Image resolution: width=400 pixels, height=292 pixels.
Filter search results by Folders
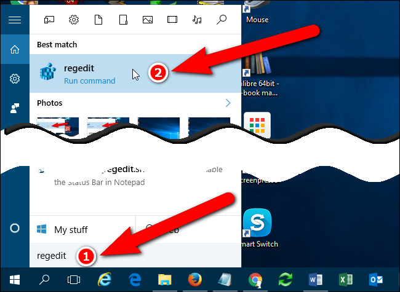[123, 20]
